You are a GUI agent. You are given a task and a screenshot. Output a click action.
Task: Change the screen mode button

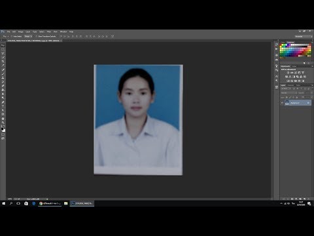3,138
